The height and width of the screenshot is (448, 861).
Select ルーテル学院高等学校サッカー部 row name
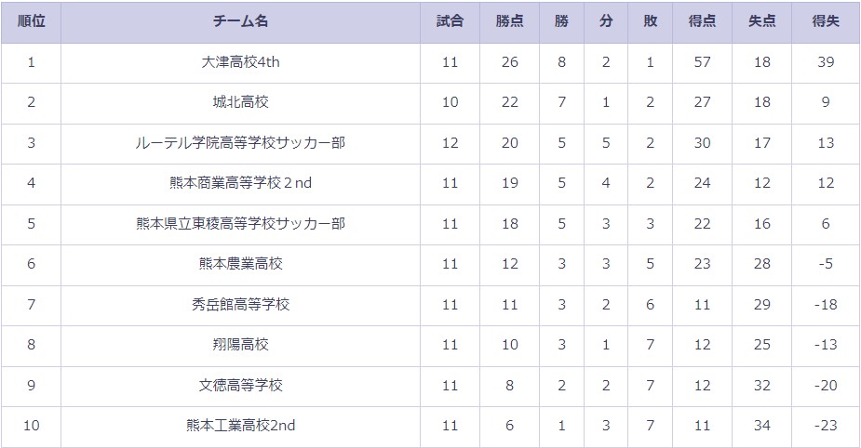pos(240,143)
